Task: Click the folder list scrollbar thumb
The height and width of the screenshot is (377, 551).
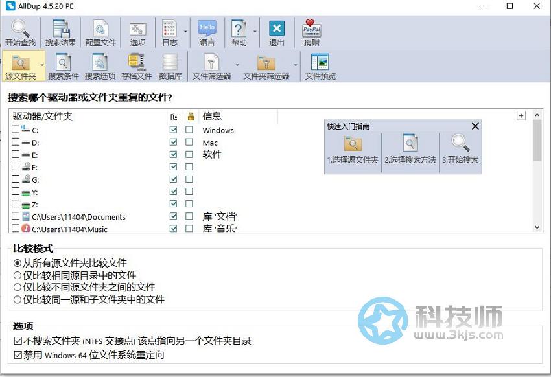Action: (537, 140)
